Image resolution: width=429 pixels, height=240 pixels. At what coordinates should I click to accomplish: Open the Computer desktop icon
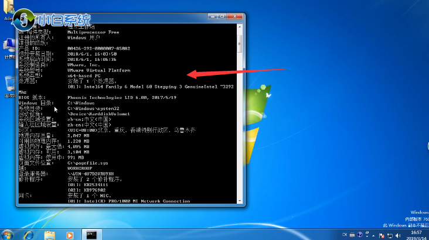[x=10, y=46]
